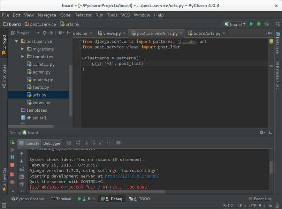The height and width of the screenshot is (209, 282).
Task: Toggle tool window bars bottom-left icon
Action: coord(4,206)
